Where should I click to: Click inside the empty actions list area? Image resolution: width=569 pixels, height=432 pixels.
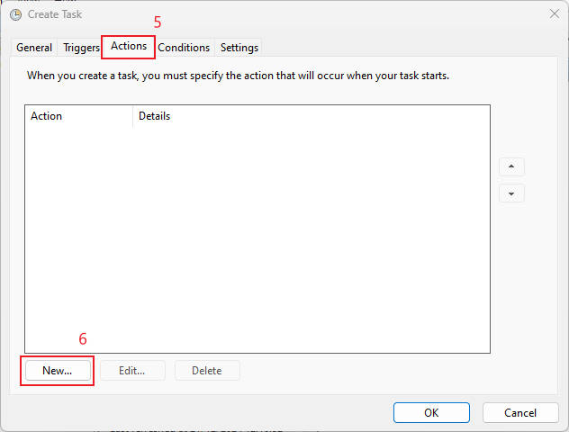[257, 234]
